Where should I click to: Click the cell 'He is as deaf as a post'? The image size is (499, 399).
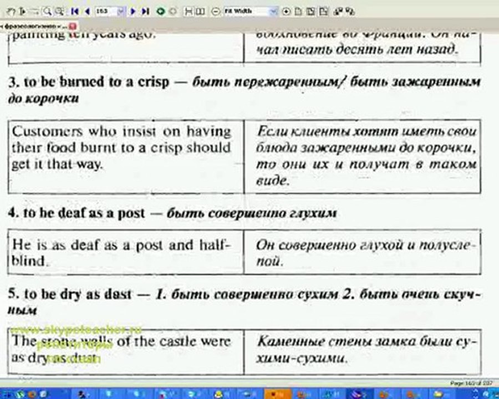[126, 252]
